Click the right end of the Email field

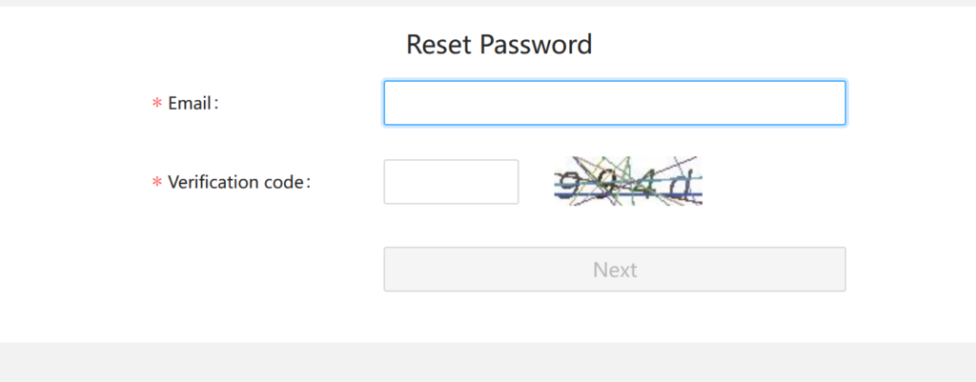831,103
